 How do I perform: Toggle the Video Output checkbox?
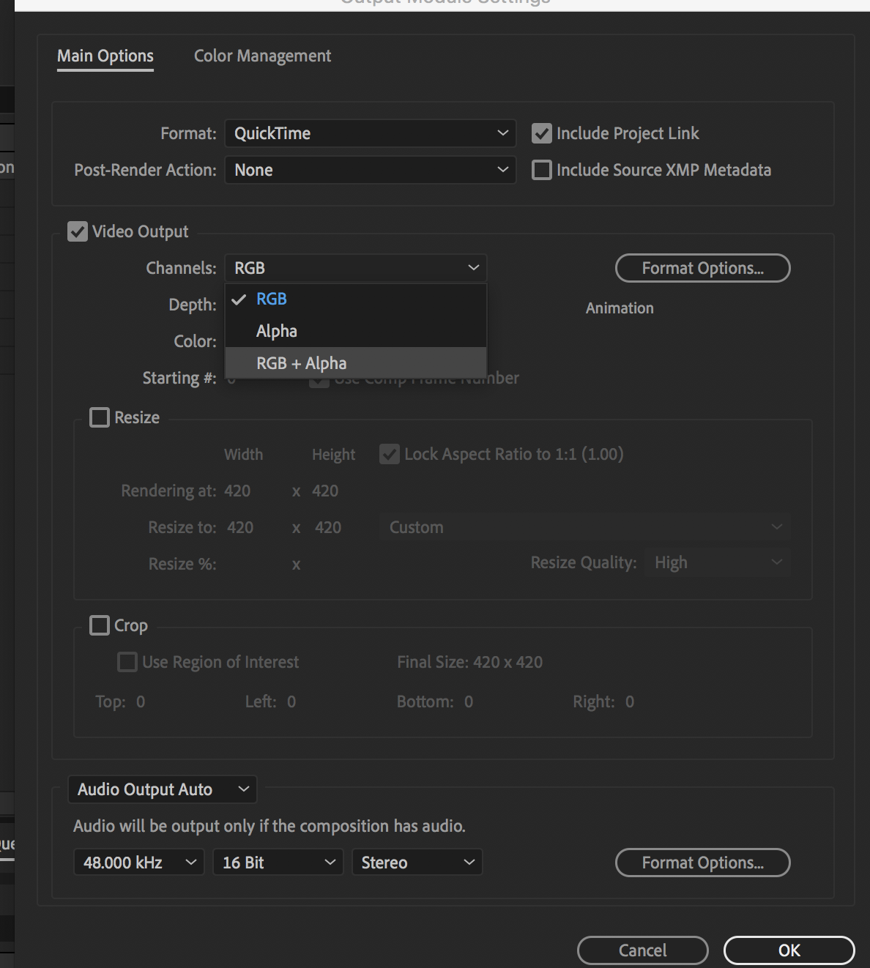click(78, 231)
